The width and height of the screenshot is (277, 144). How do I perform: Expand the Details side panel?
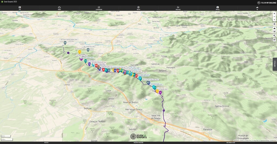pos(275,64)
